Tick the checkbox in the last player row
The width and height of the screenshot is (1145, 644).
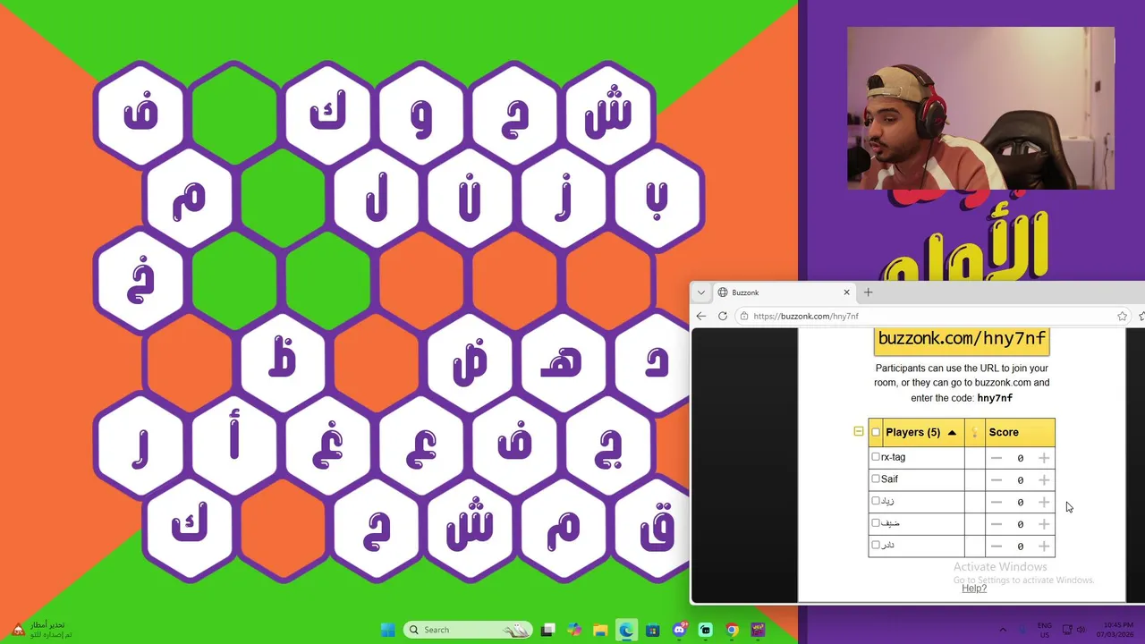pyautogui.click(x=876, y=545)
